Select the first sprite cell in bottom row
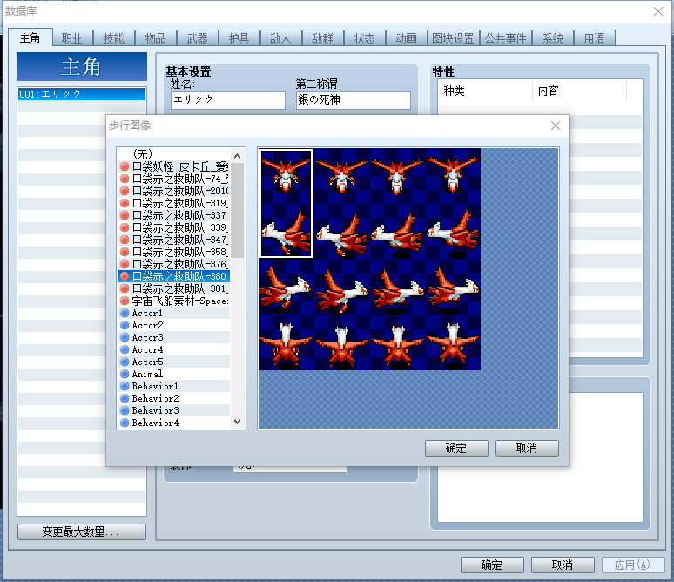Image resolution: width=674 pixels, height=582 pixels. tap(286, 342)
